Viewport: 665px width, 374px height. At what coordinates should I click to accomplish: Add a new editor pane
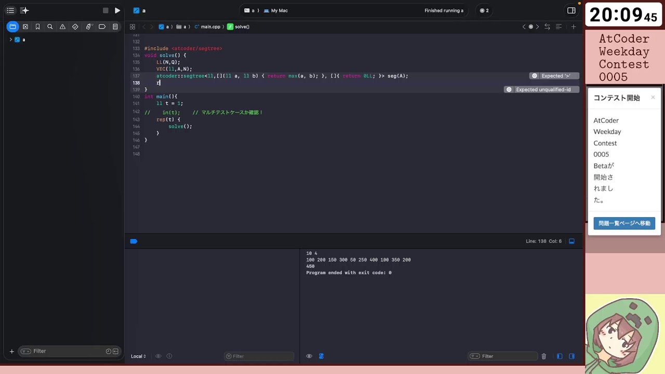click(x=574, y=26)
